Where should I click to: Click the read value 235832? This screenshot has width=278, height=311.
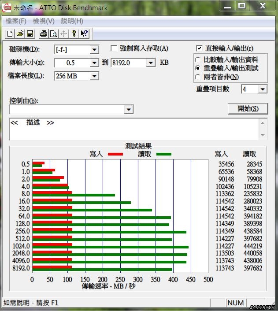(x=253, y=194)
